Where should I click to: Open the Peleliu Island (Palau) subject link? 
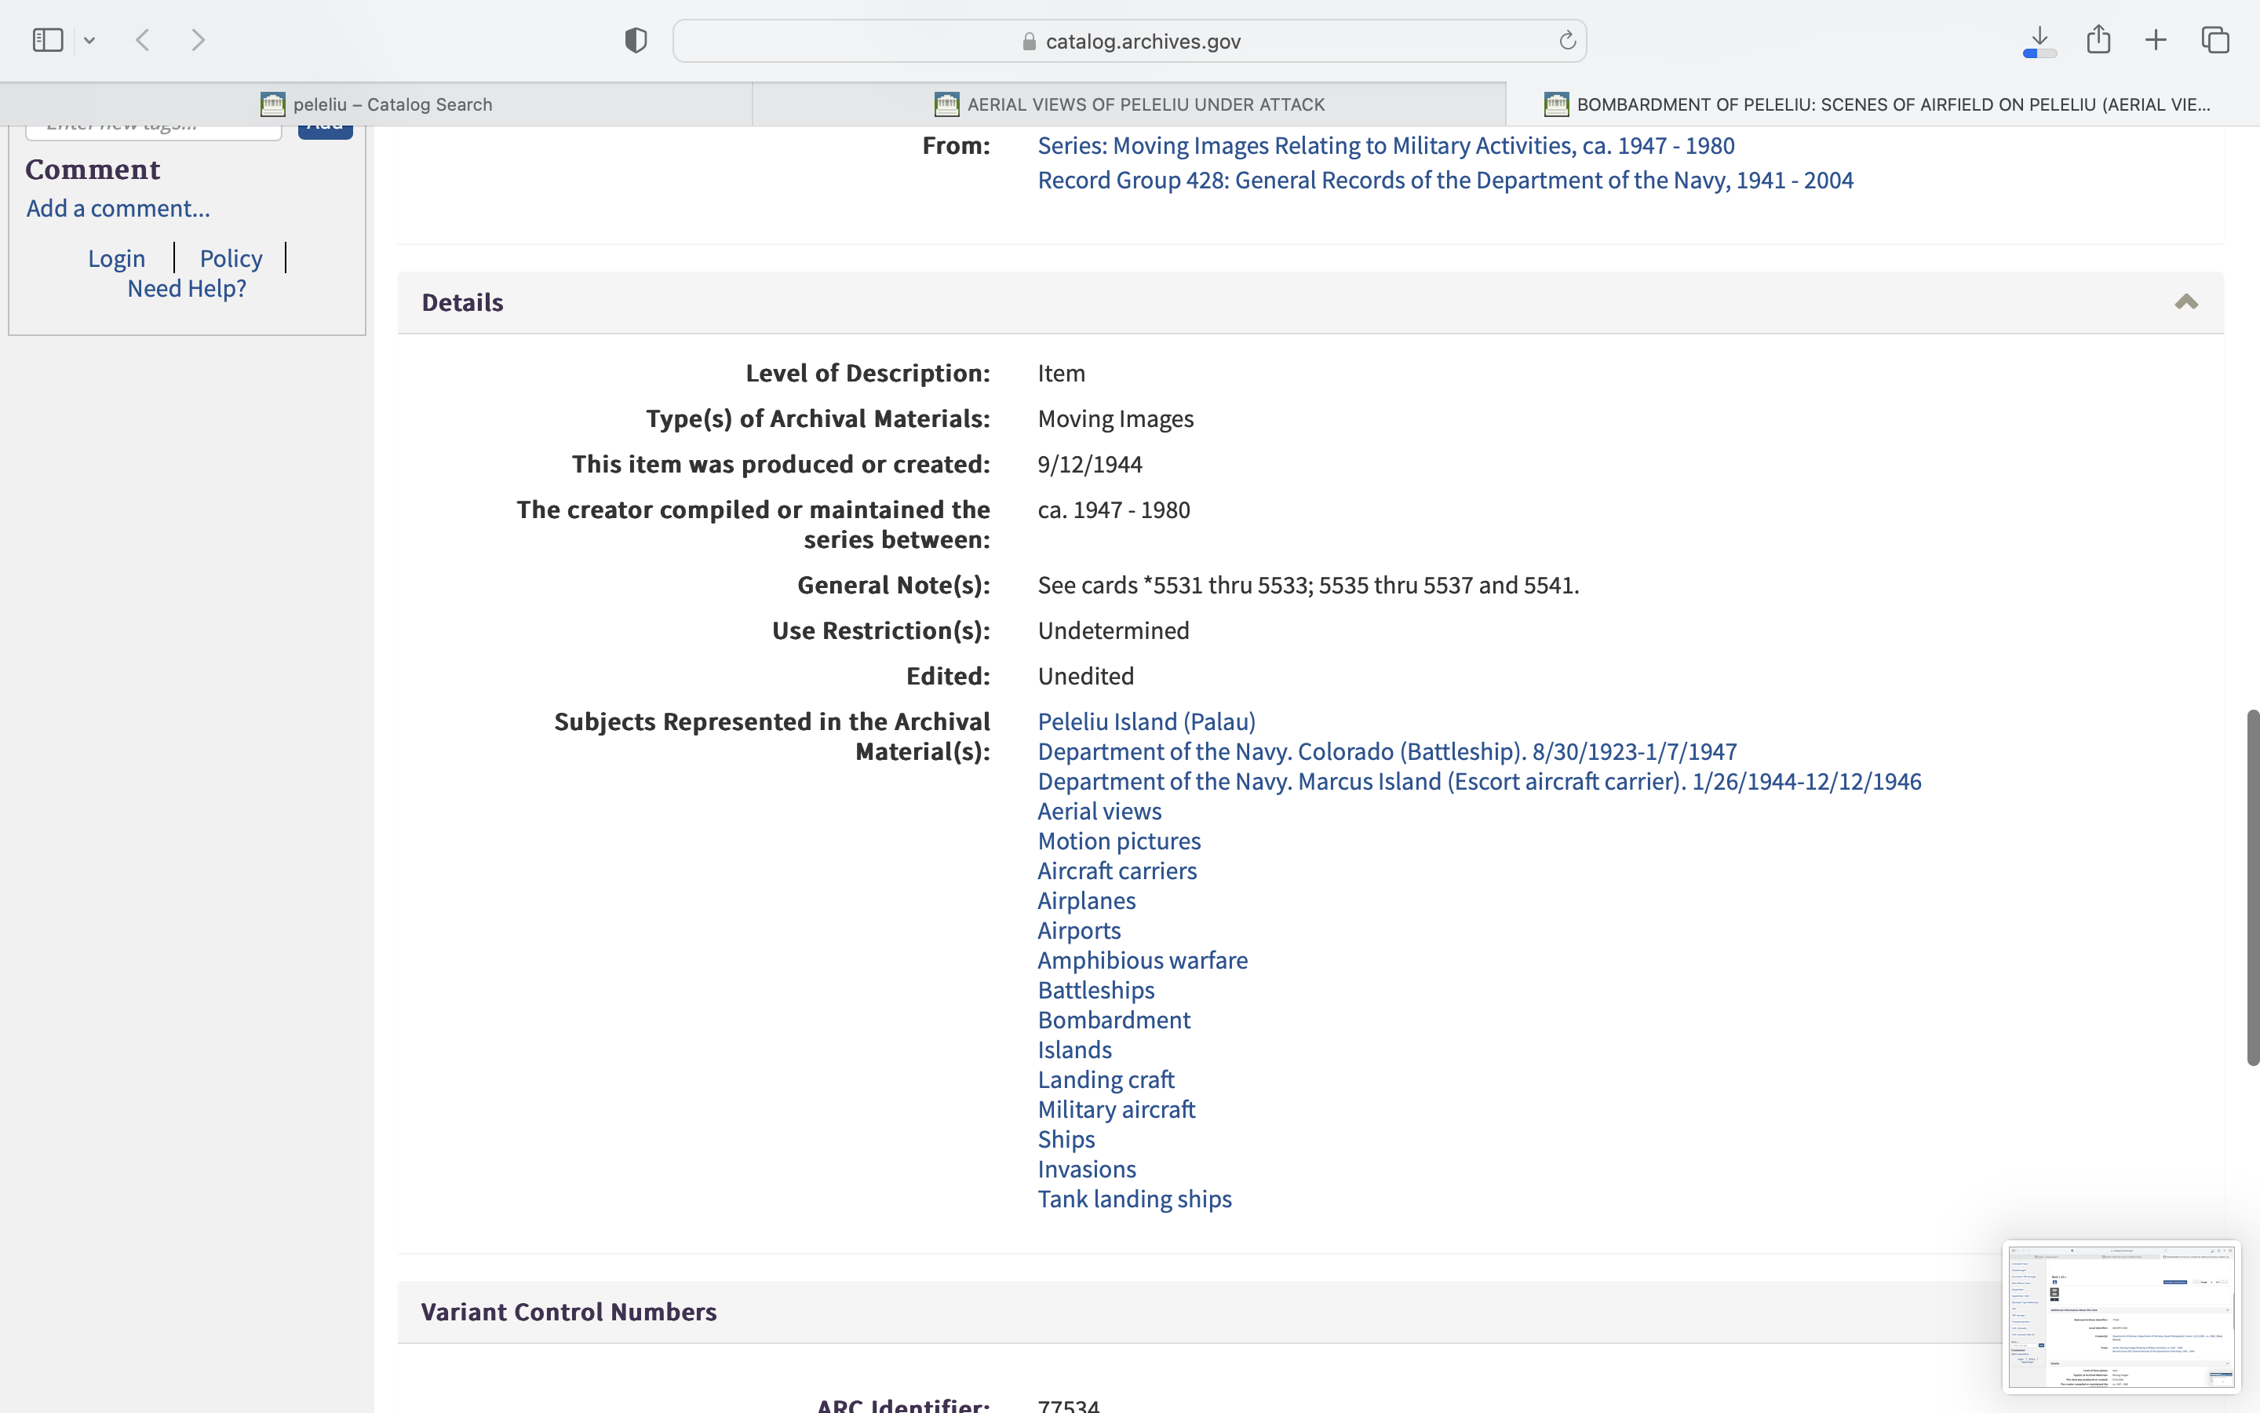pos(1146,721)
